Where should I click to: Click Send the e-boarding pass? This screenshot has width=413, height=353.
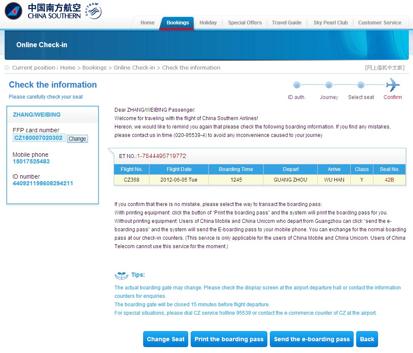pos(312,339)
